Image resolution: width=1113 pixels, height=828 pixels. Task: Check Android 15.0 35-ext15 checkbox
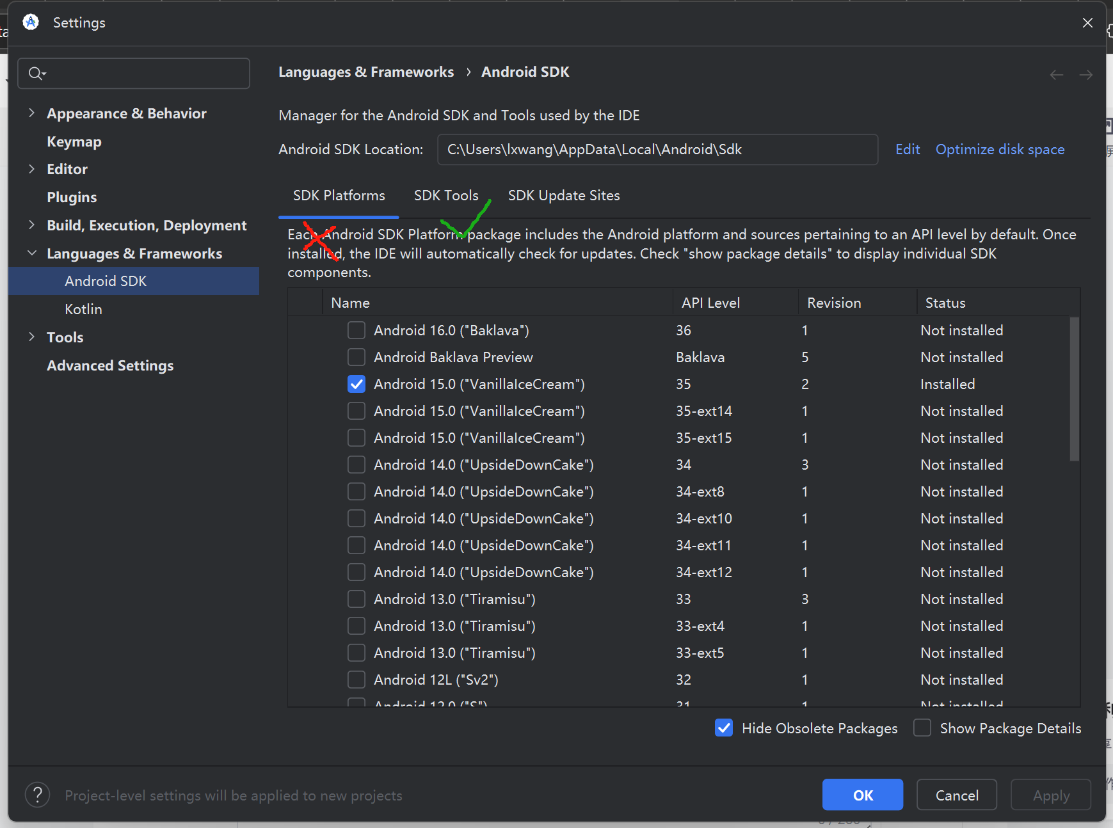356,438
